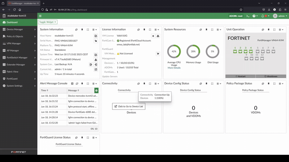The width and height of the screenshot is (289, 162).
Task: Follow the More Details link
Action: point(174,68)
